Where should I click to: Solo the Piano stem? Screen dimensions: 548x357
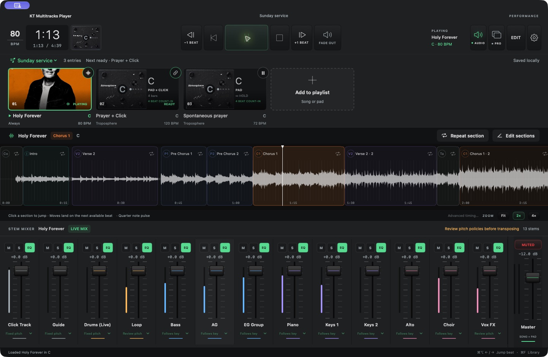[x=292, y=248]
